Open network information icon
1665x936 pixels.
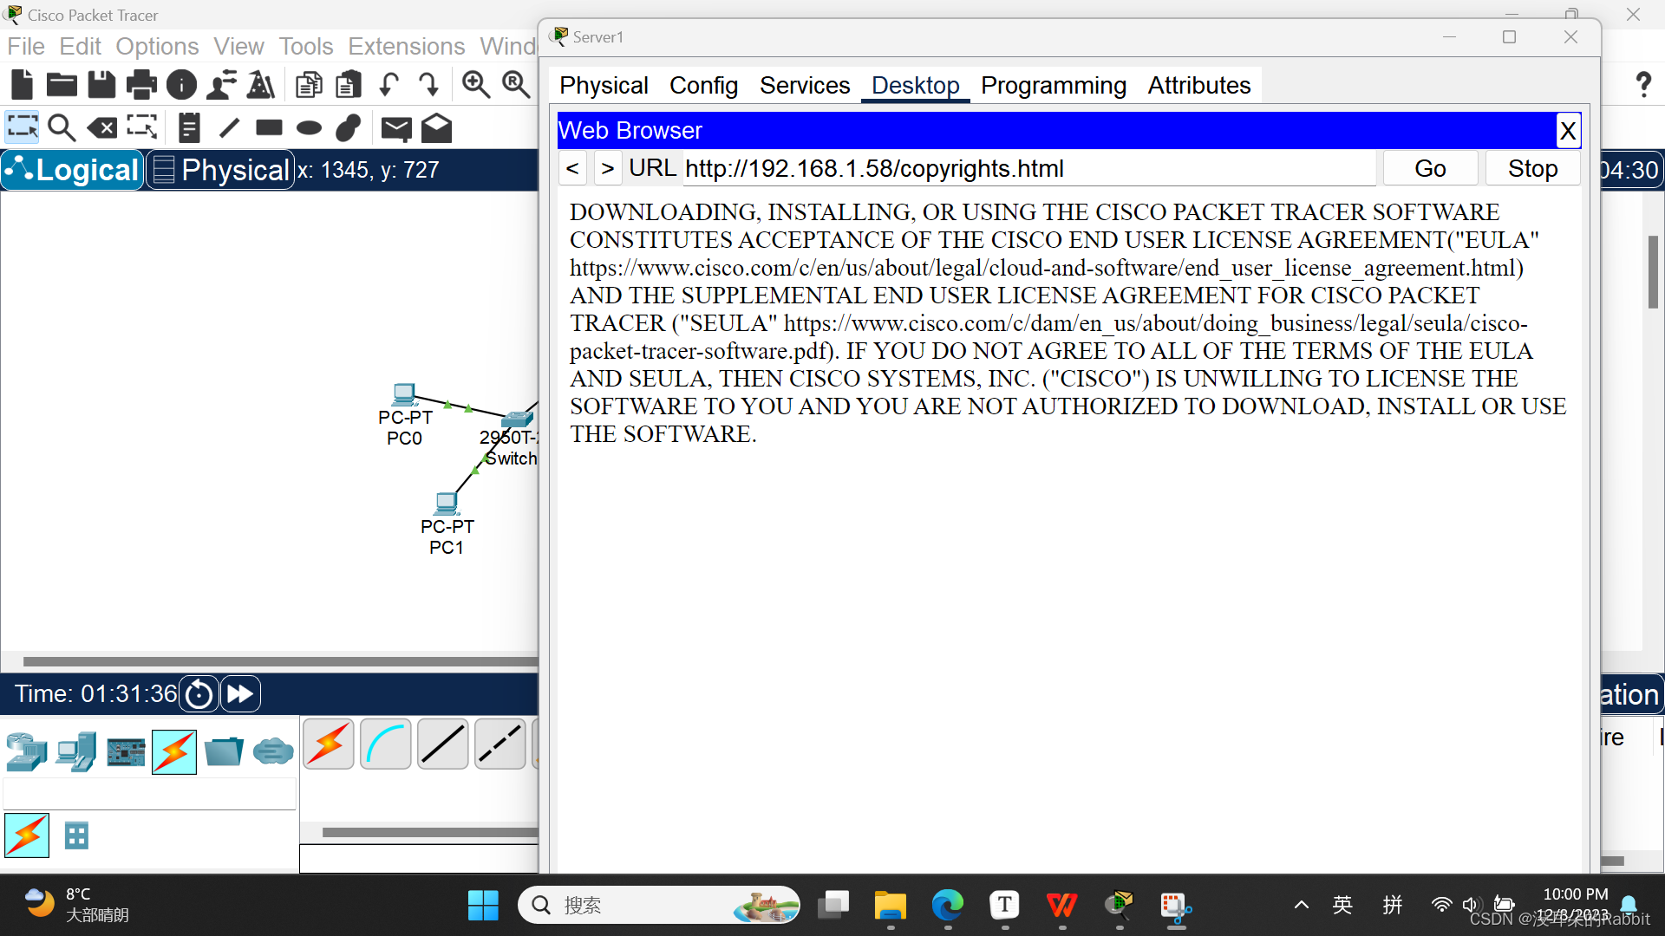click(x=181, y=84)
